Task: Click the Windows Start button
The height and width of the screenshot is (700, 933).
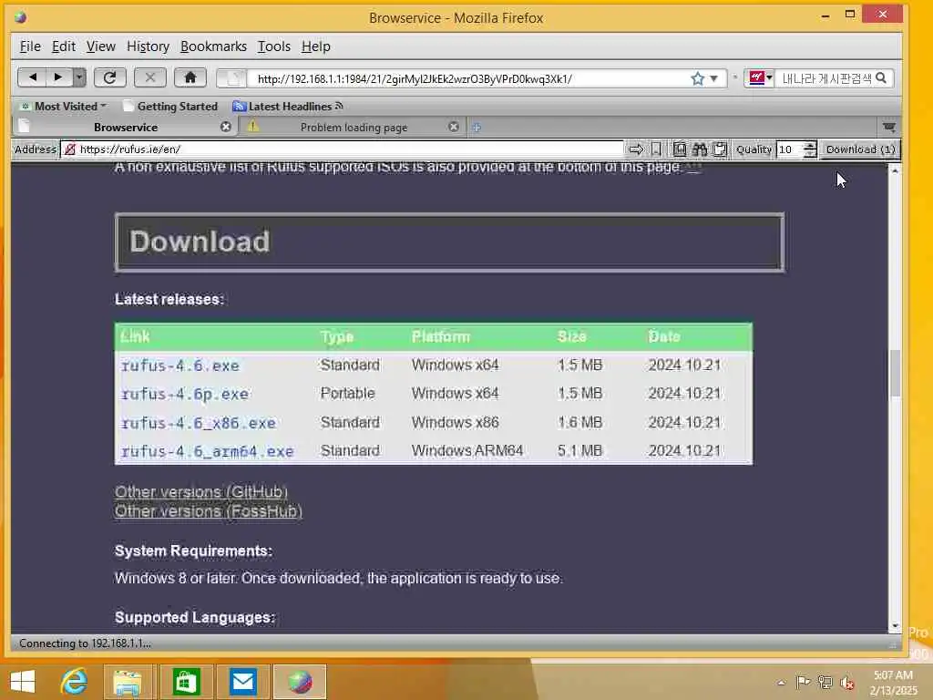Action: pos(23,682)
